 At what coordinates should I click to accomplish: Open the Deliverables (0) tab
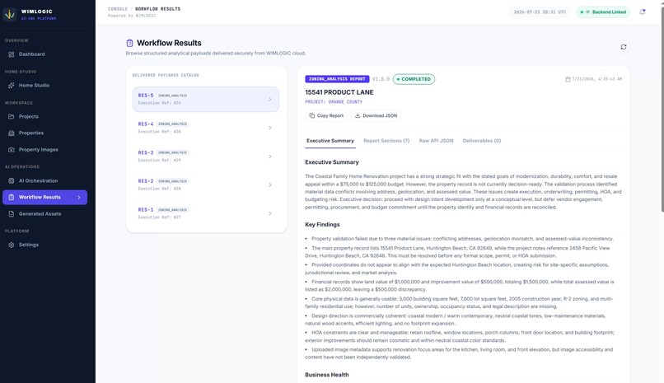coord(481,141)
